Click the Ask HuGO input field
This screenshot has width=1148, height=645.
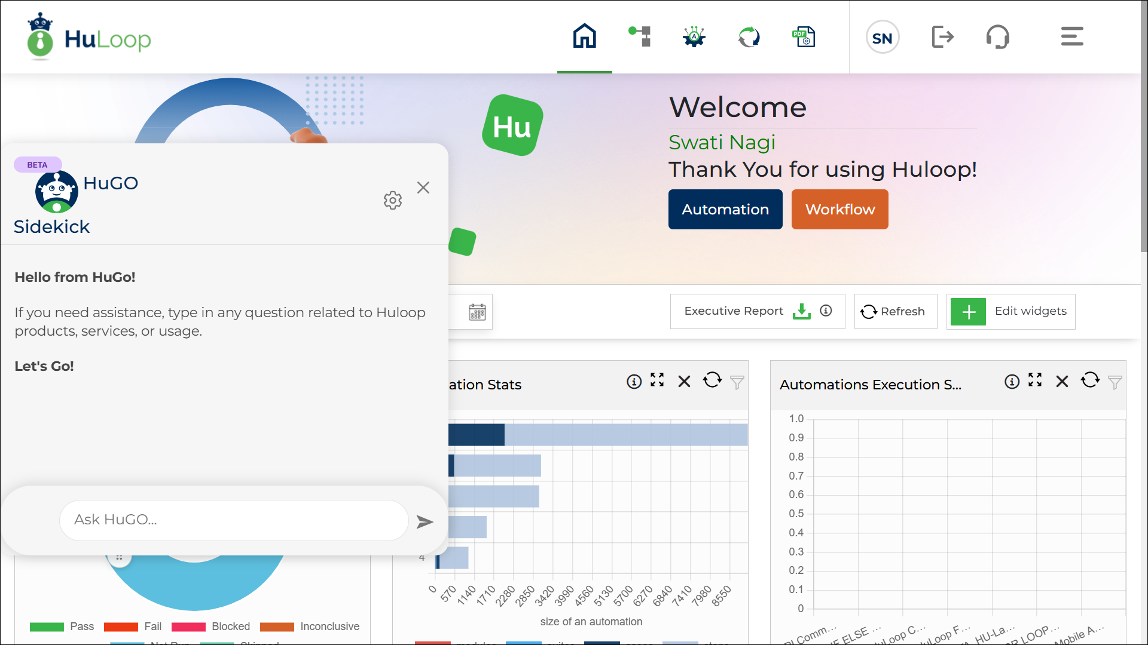tap(233, 520)
